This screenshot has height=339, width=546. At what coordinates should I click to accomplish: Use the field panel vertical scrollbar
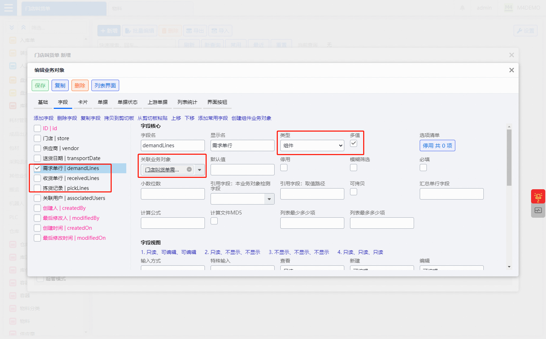pos(509,158)
